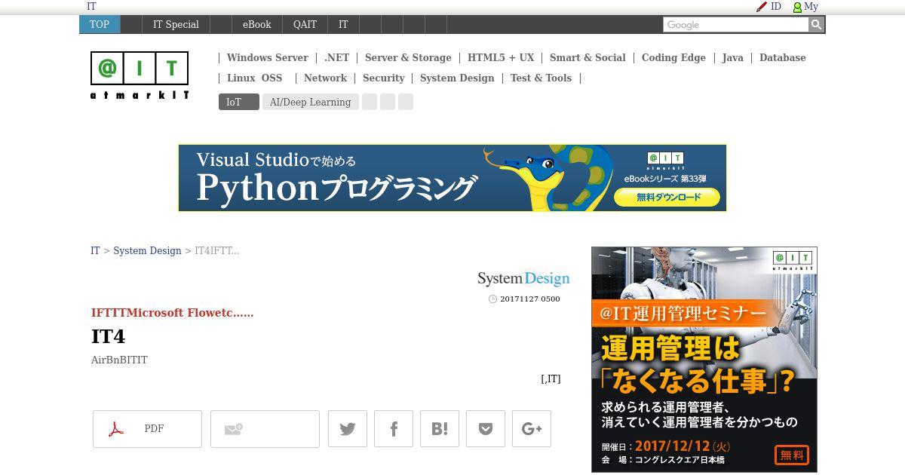This screenshot has height=475, width=905.
Task: Open the QAIT tab
Action: (x=305, y=24)
